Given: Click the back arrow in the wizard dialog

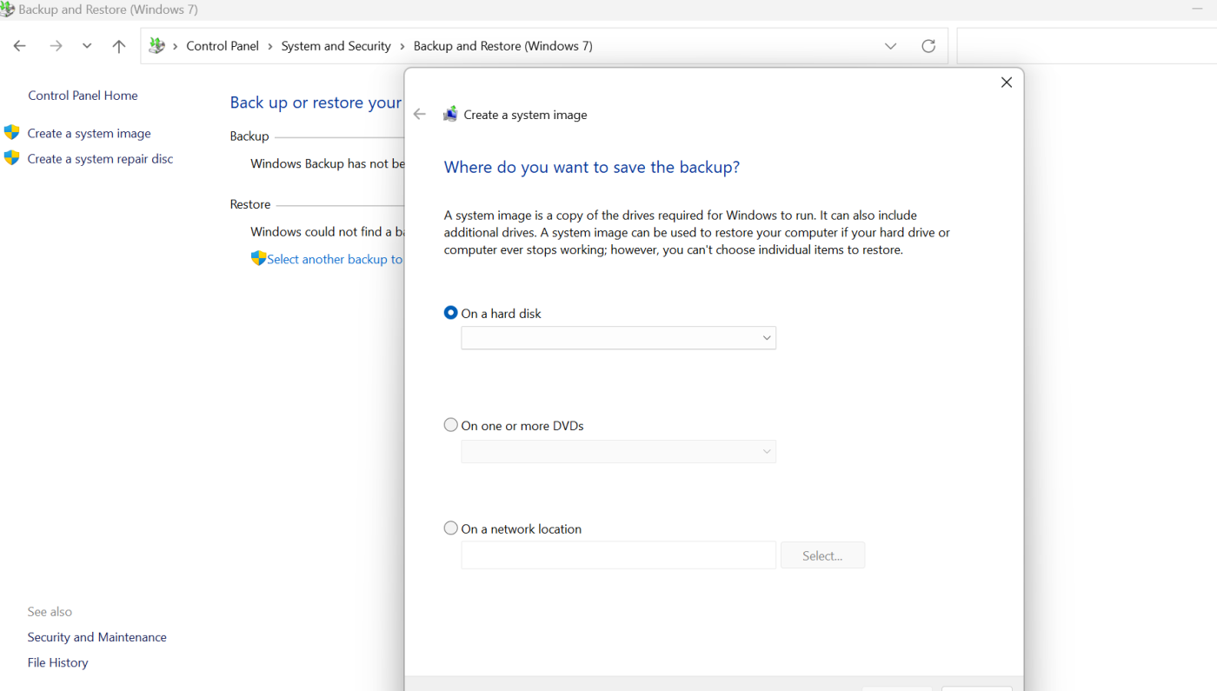Looking at the screenshot, I should click(x=419, y=114).
